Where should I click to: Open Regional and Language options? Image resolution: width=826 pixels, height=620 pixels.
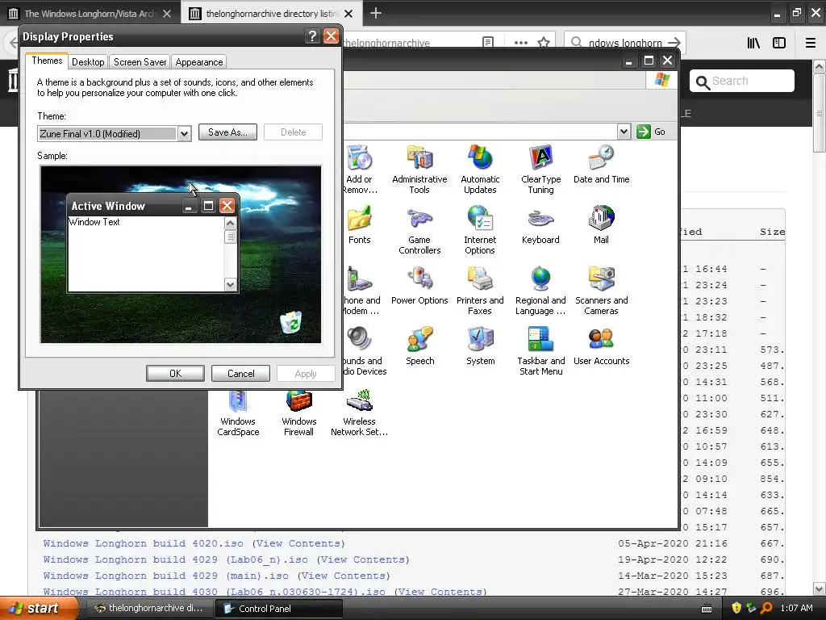point(540,291)
